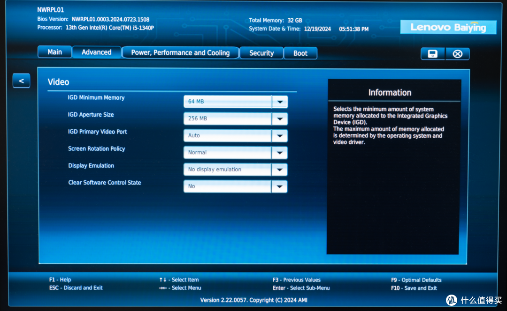
Task: Click the F1 - Help hint
Action: 60,280
